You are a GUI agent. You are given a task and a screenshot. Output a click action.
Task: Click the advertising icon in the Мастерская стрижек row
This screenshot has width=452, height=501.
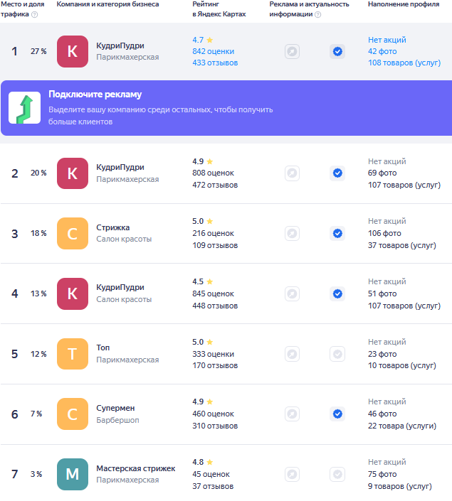292,474
